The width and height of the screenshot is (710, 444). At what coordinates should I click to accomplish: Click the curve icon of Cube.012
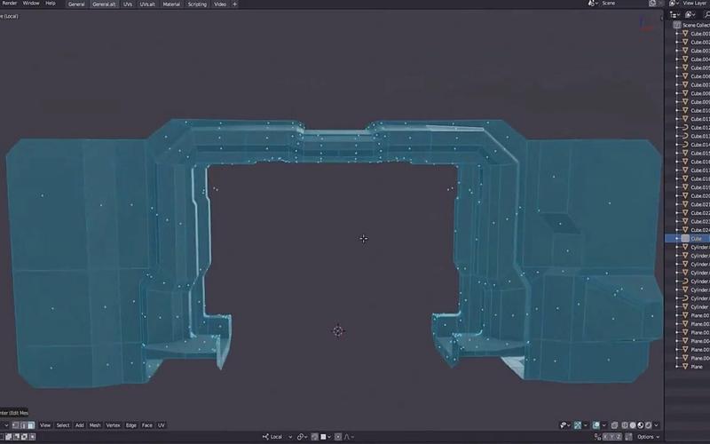click(x=685, y=127)
